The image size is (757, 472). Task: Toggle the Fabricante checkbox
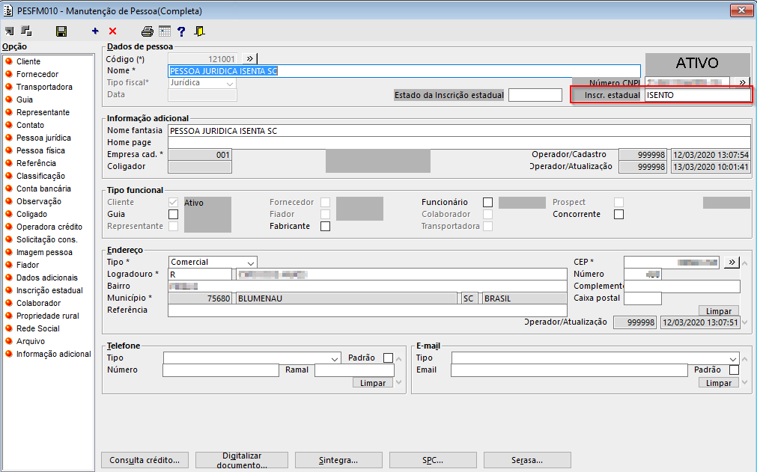coord(326,226)
